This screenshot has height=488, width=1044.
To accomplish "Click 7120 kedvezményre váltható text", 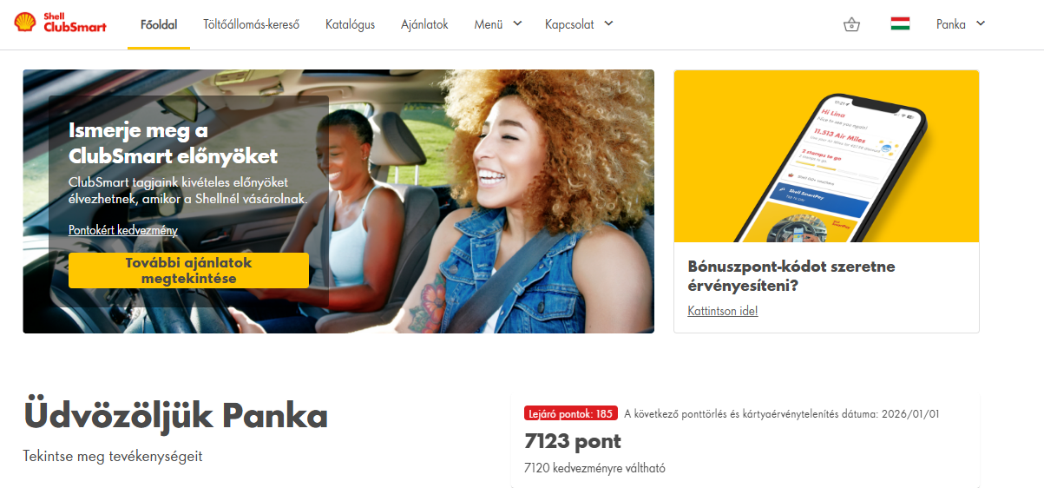I will (x=594, y=468).
